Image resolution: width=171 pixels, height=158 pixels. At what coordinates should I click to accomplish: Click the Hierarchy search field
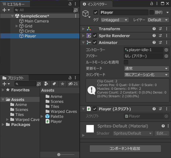tap(44, 10)
